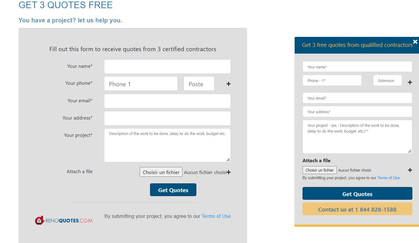
Task: Add a second phone number with the plus icon
Action: click(228, 84)
